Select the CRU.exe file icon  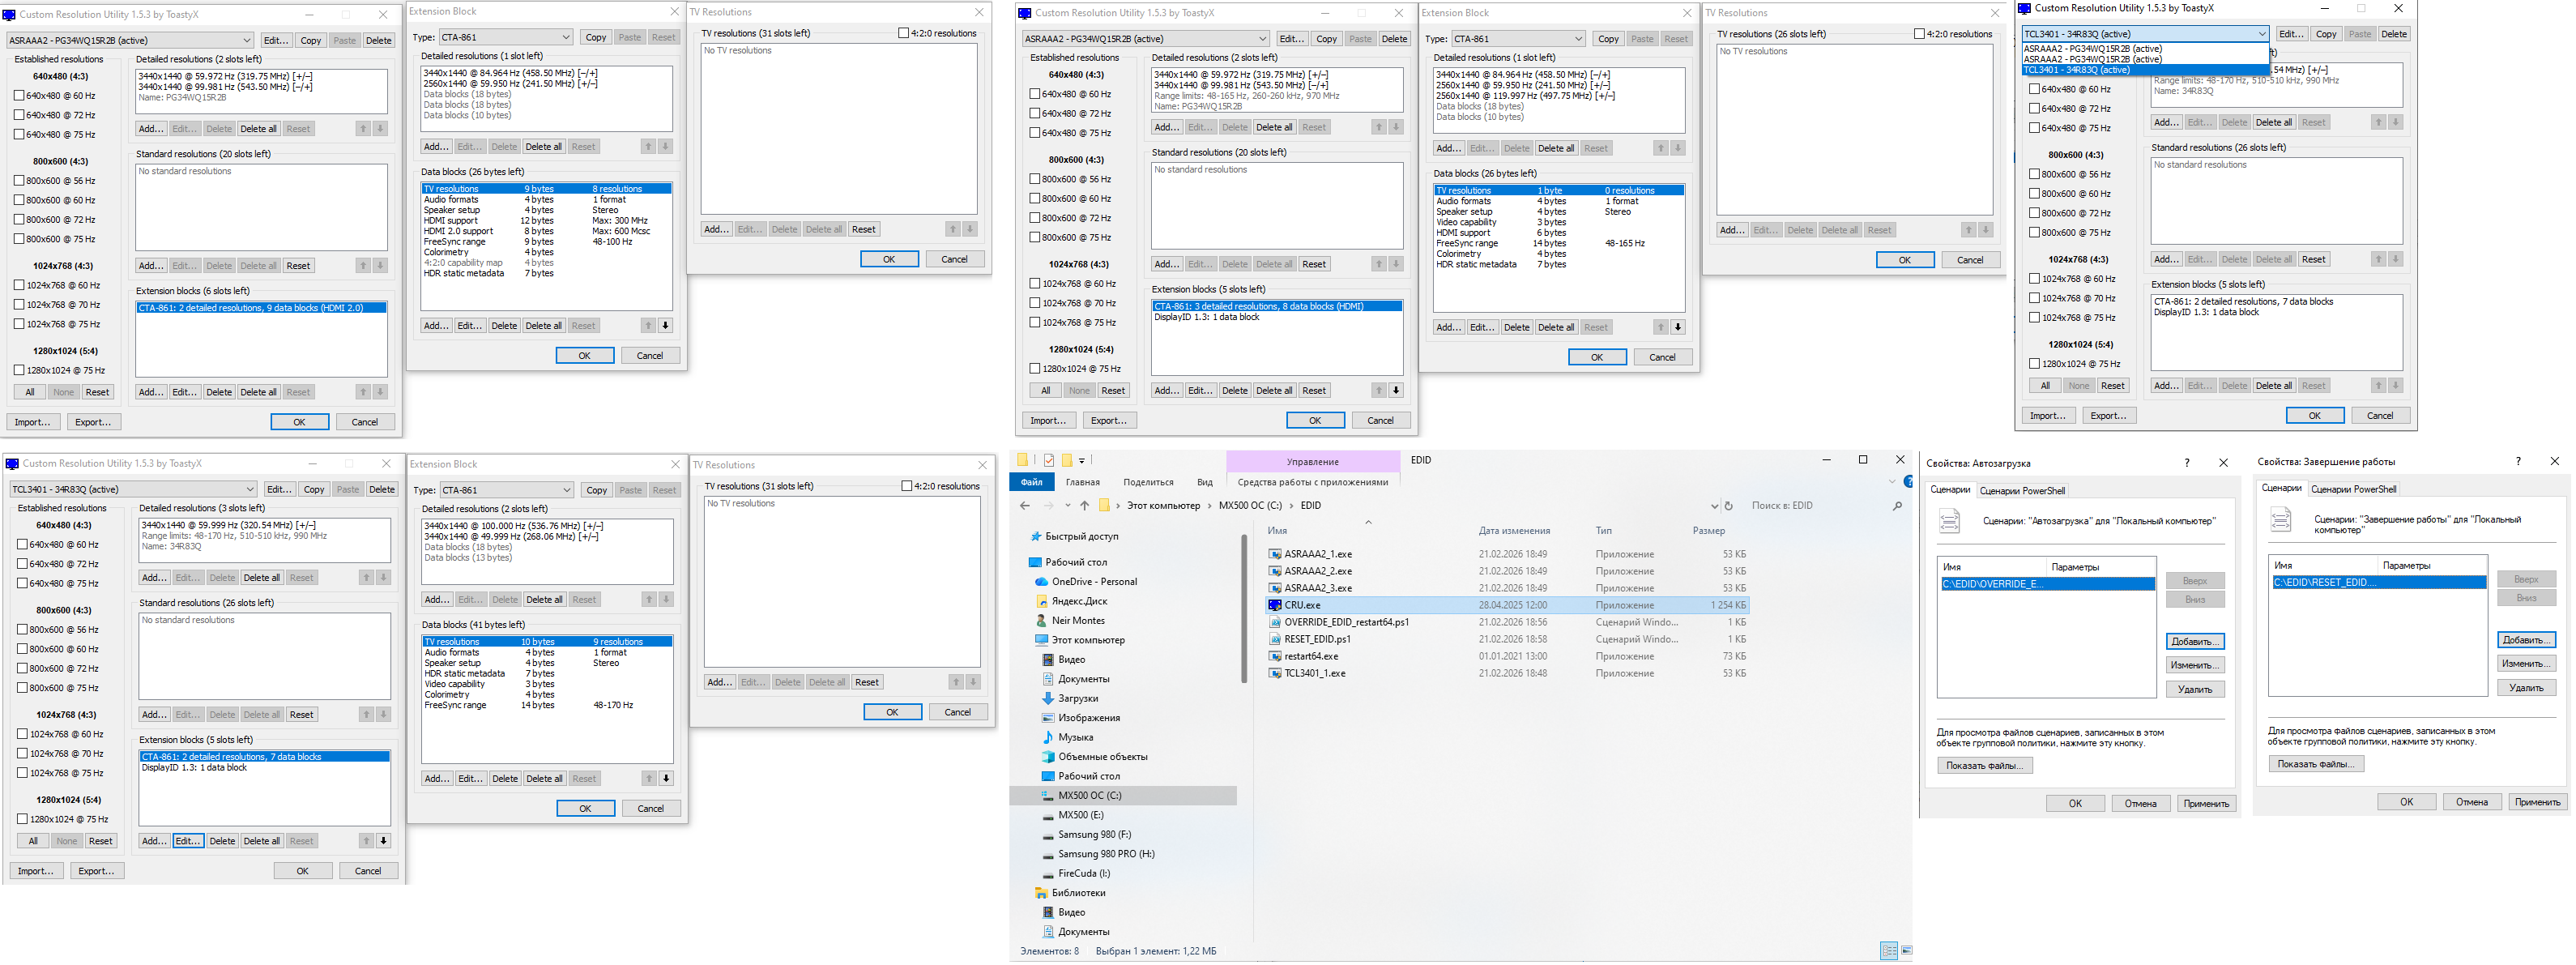click(1275, 605)
